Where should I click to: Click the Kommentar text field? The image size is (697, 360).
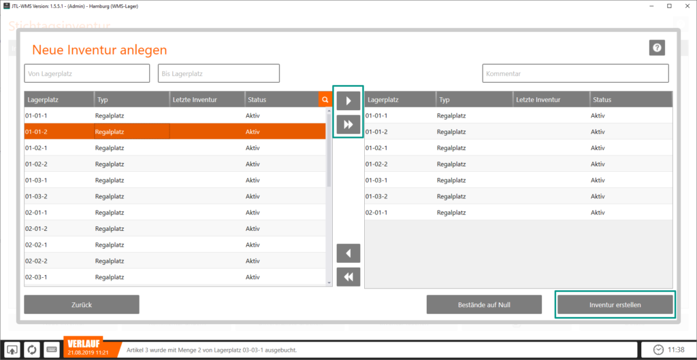point(575,73)
